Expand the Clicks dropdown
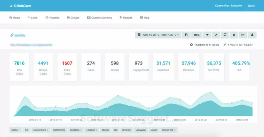The width and height of the screenshot is (264, 137). point(16,130)
